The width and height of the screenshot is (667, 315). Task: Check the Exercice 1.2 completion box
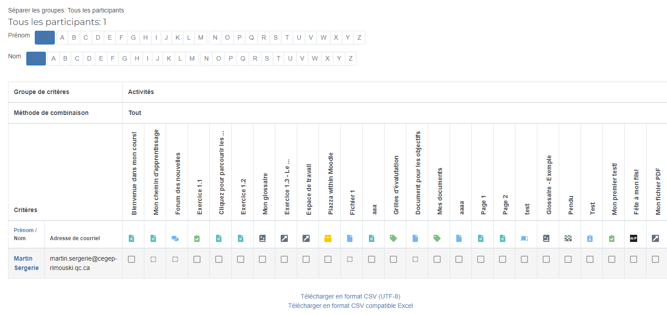tap(241, 259)
